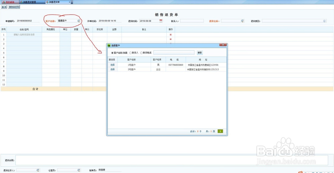The width and height of the screenshot is (334, 173).
Task: Delete row 2 with its red X
Action: pyautogui.click(x=170, y=39)
